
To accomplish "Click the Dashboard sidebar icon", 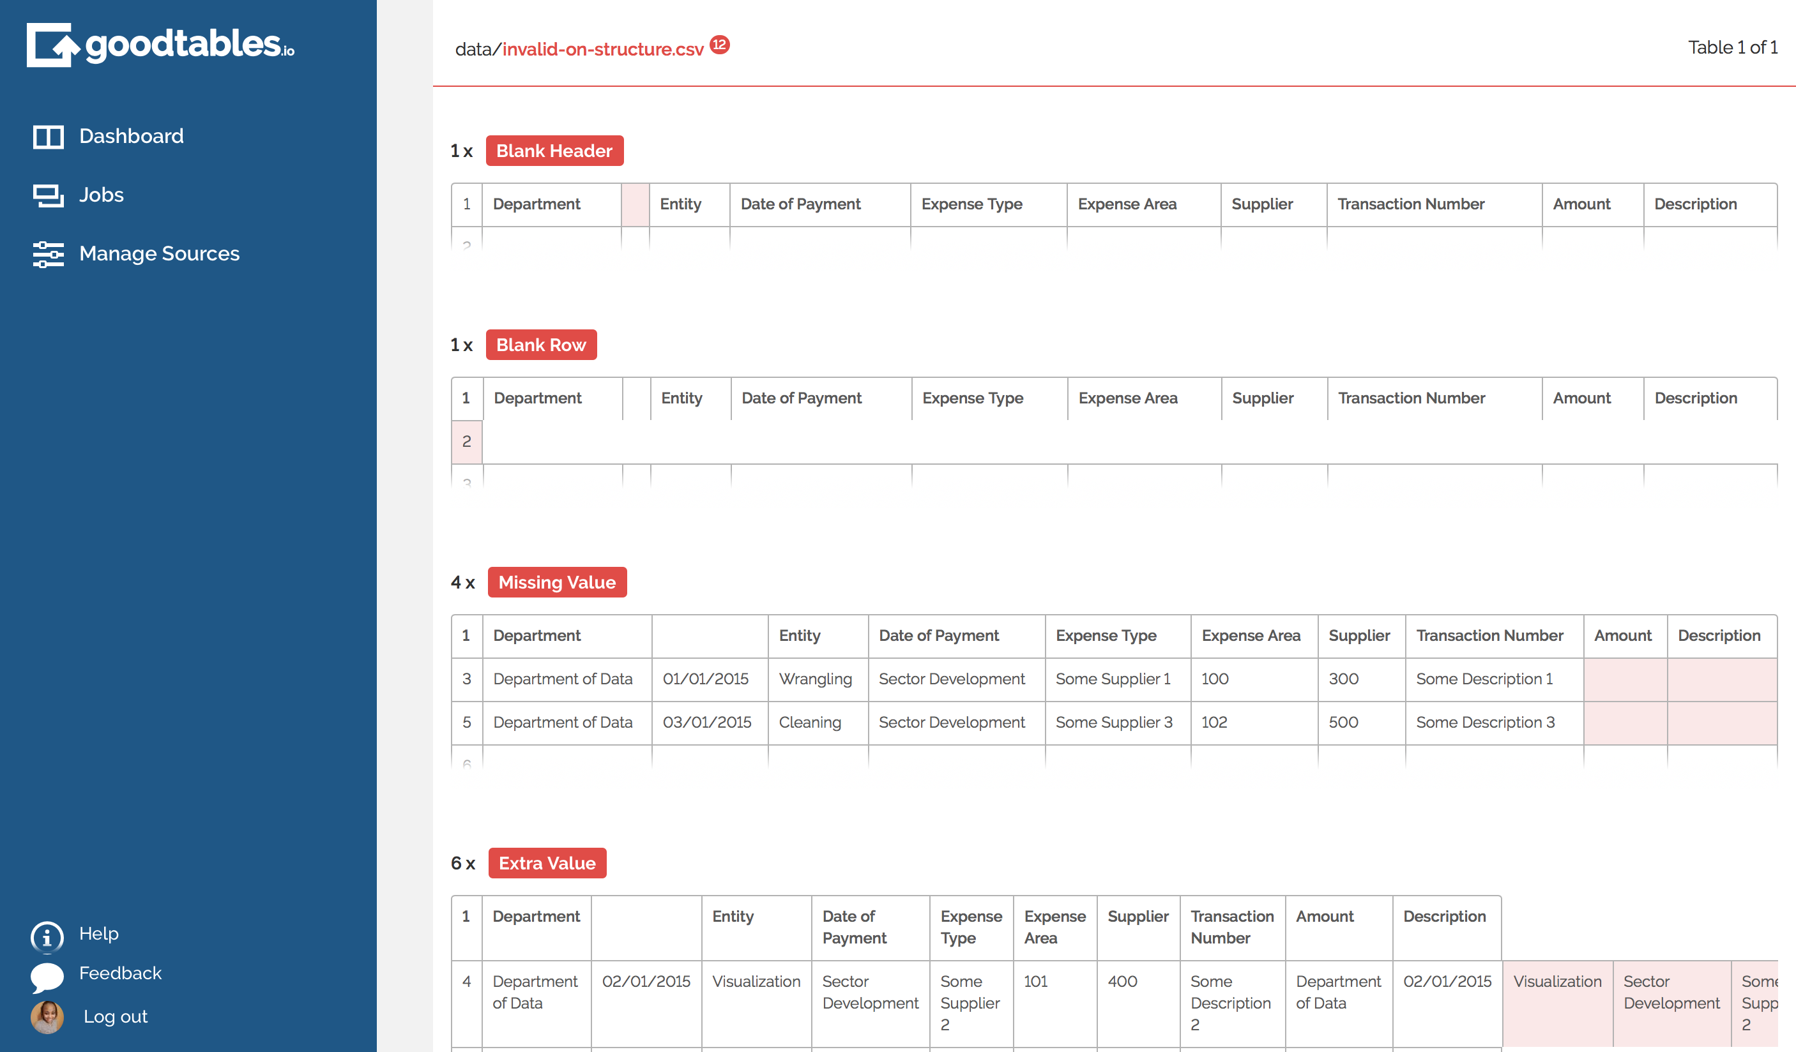I will [49, 136].
